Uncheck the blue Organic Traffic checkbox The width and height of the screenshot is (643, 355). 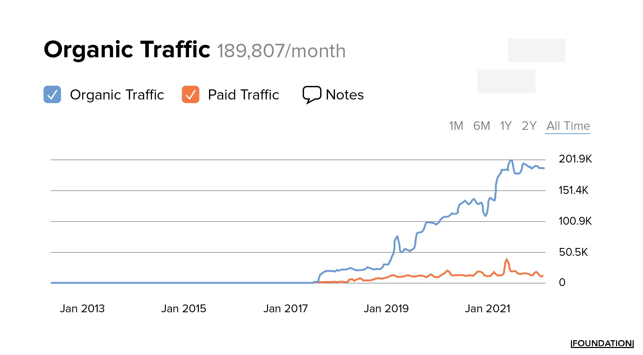[52, 94]
